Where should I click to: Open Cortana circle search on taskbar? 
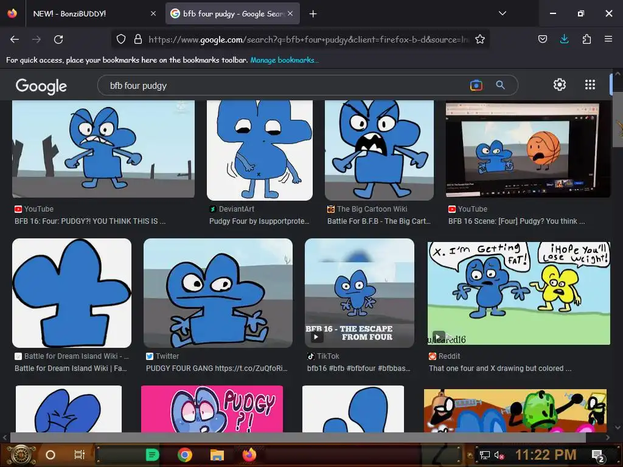[50, 455]
